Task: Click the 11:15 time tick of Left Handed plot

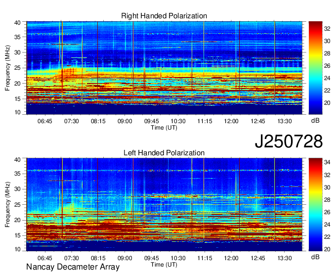Action: pos(205,258)
